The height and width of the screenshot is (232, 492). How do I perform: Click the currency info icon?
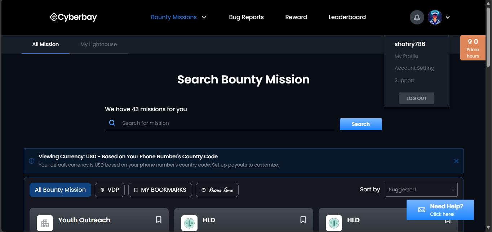[32, 161]
